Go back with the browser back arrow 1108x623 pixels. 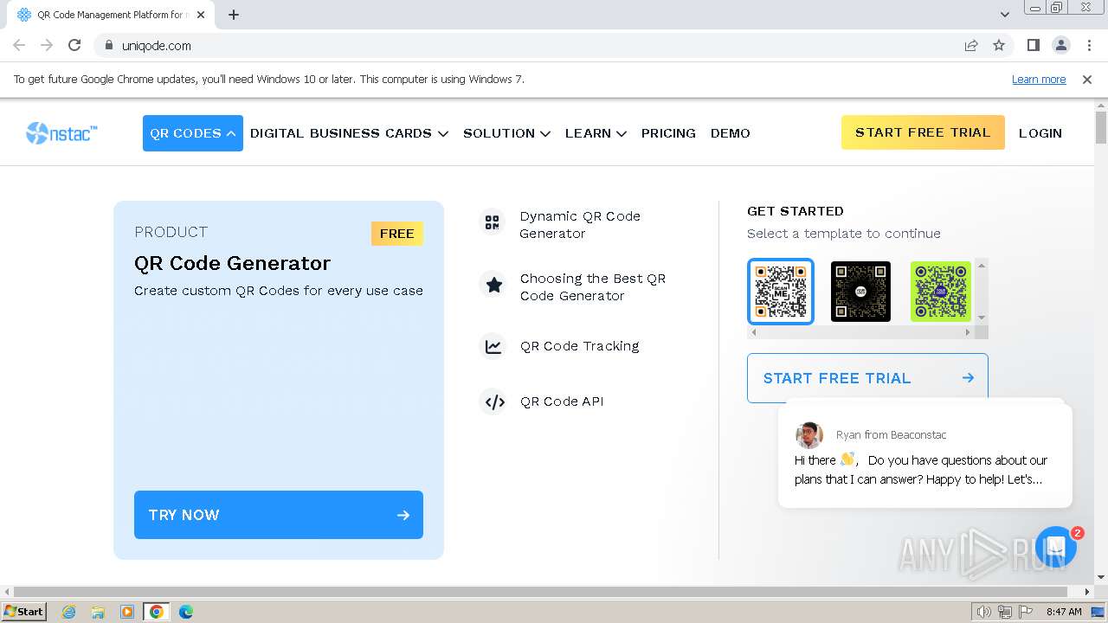19,45
